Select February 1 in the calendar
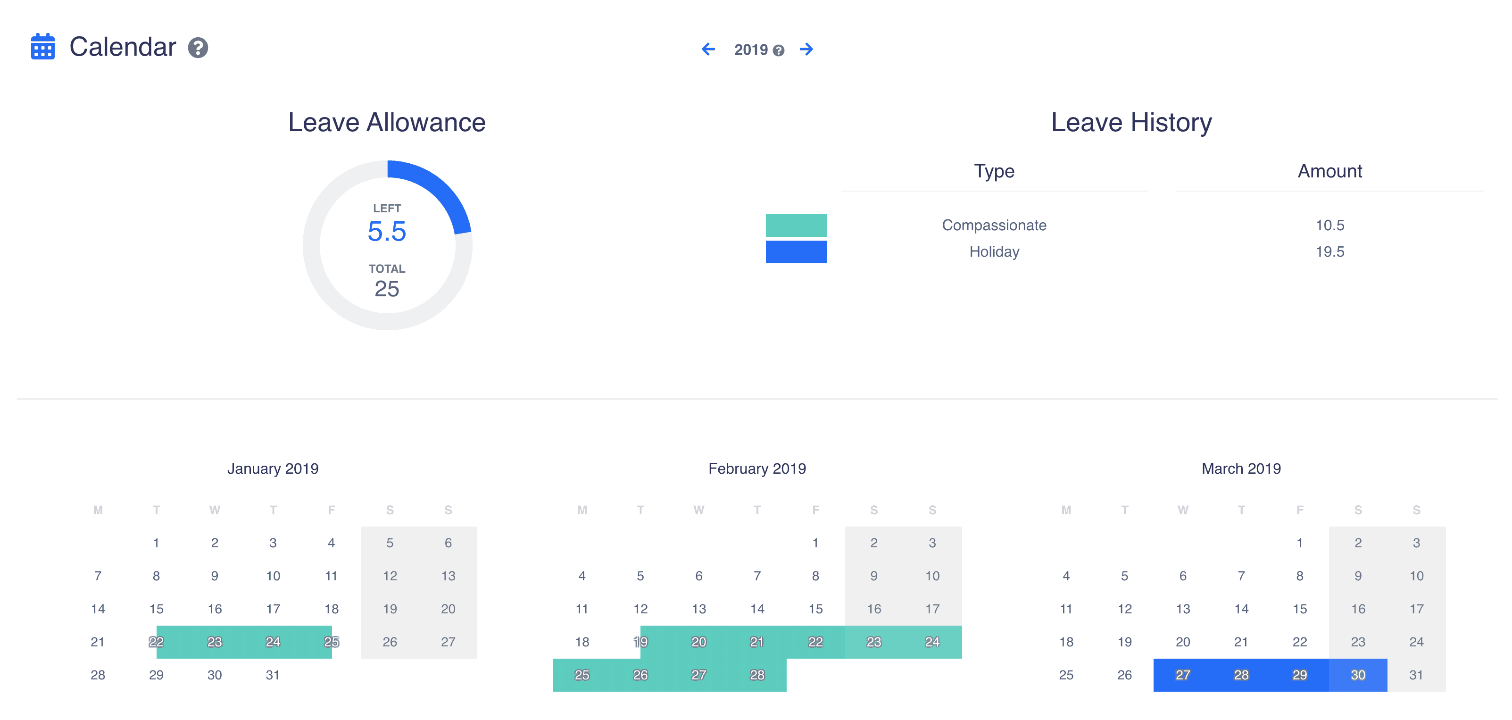This screenshot has height=720, width=1512. (815, 543)
